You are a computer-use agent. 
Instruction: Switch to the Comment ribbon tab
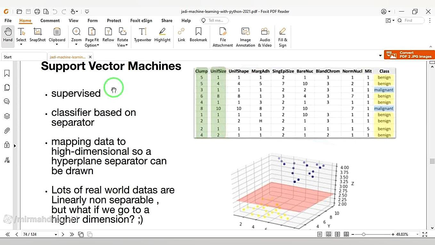[x=50, y=21]
